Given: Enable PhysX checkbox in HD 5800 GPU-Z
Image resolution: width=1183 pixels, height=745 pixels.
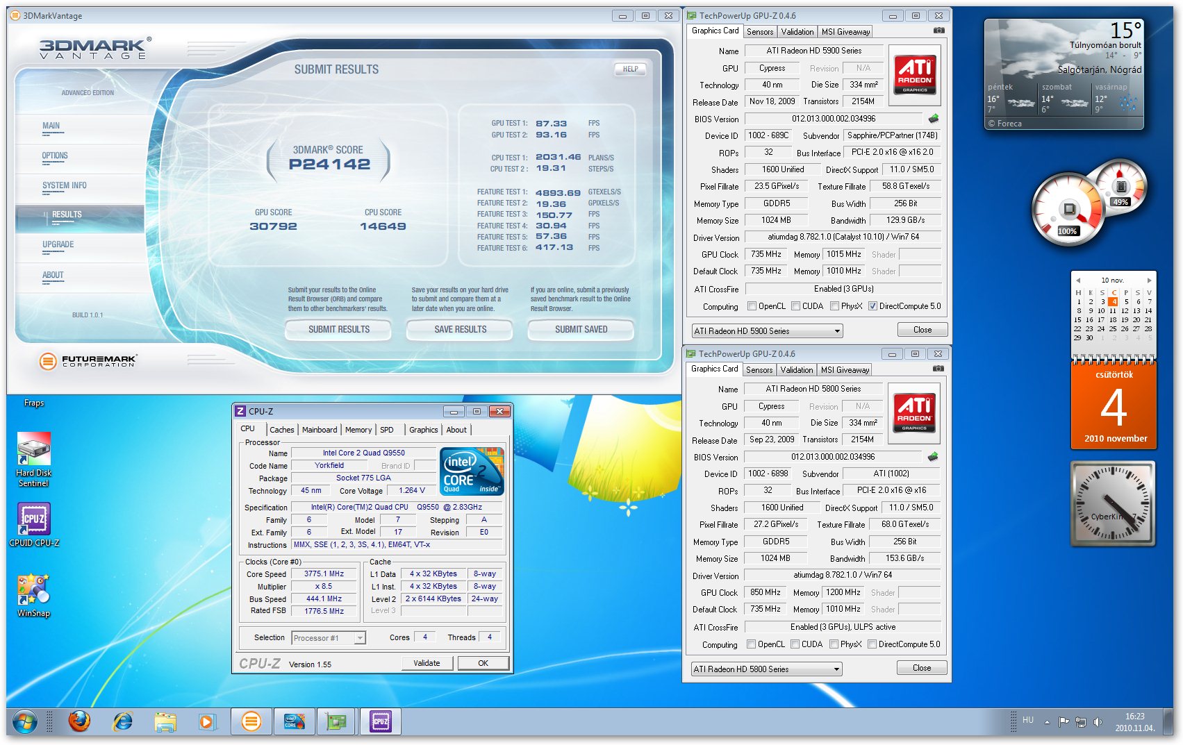Looking at the screenshot, I should click(x=834, y=644).
